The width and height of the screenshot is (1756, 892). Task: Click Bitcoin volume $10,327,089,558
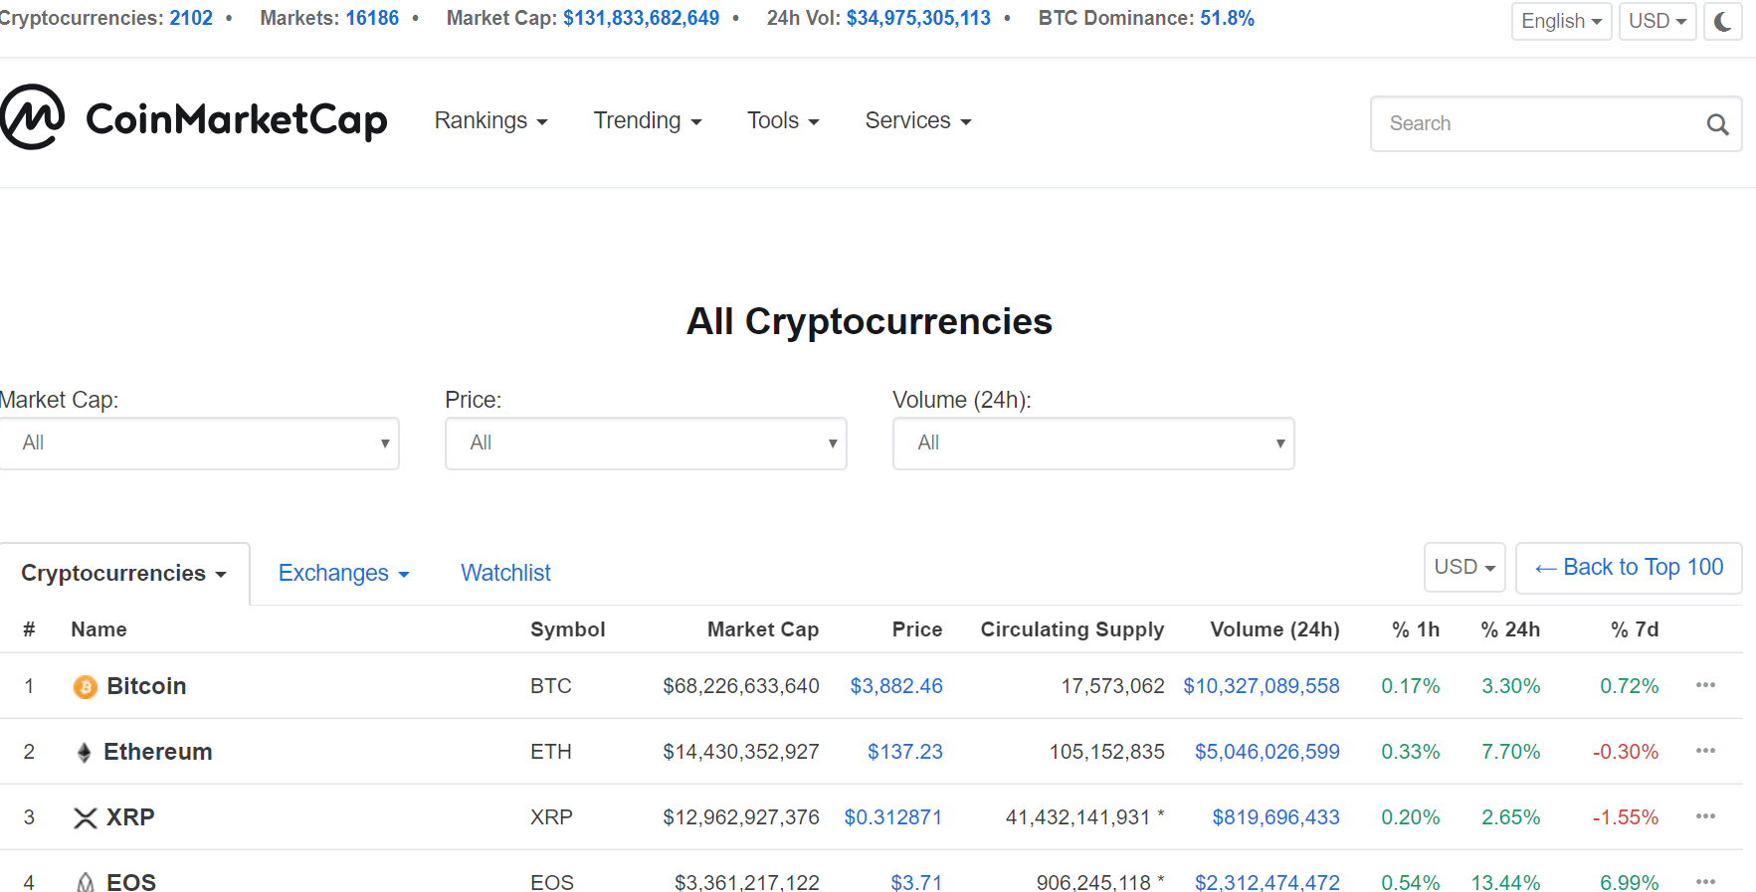click(1262, 686)
